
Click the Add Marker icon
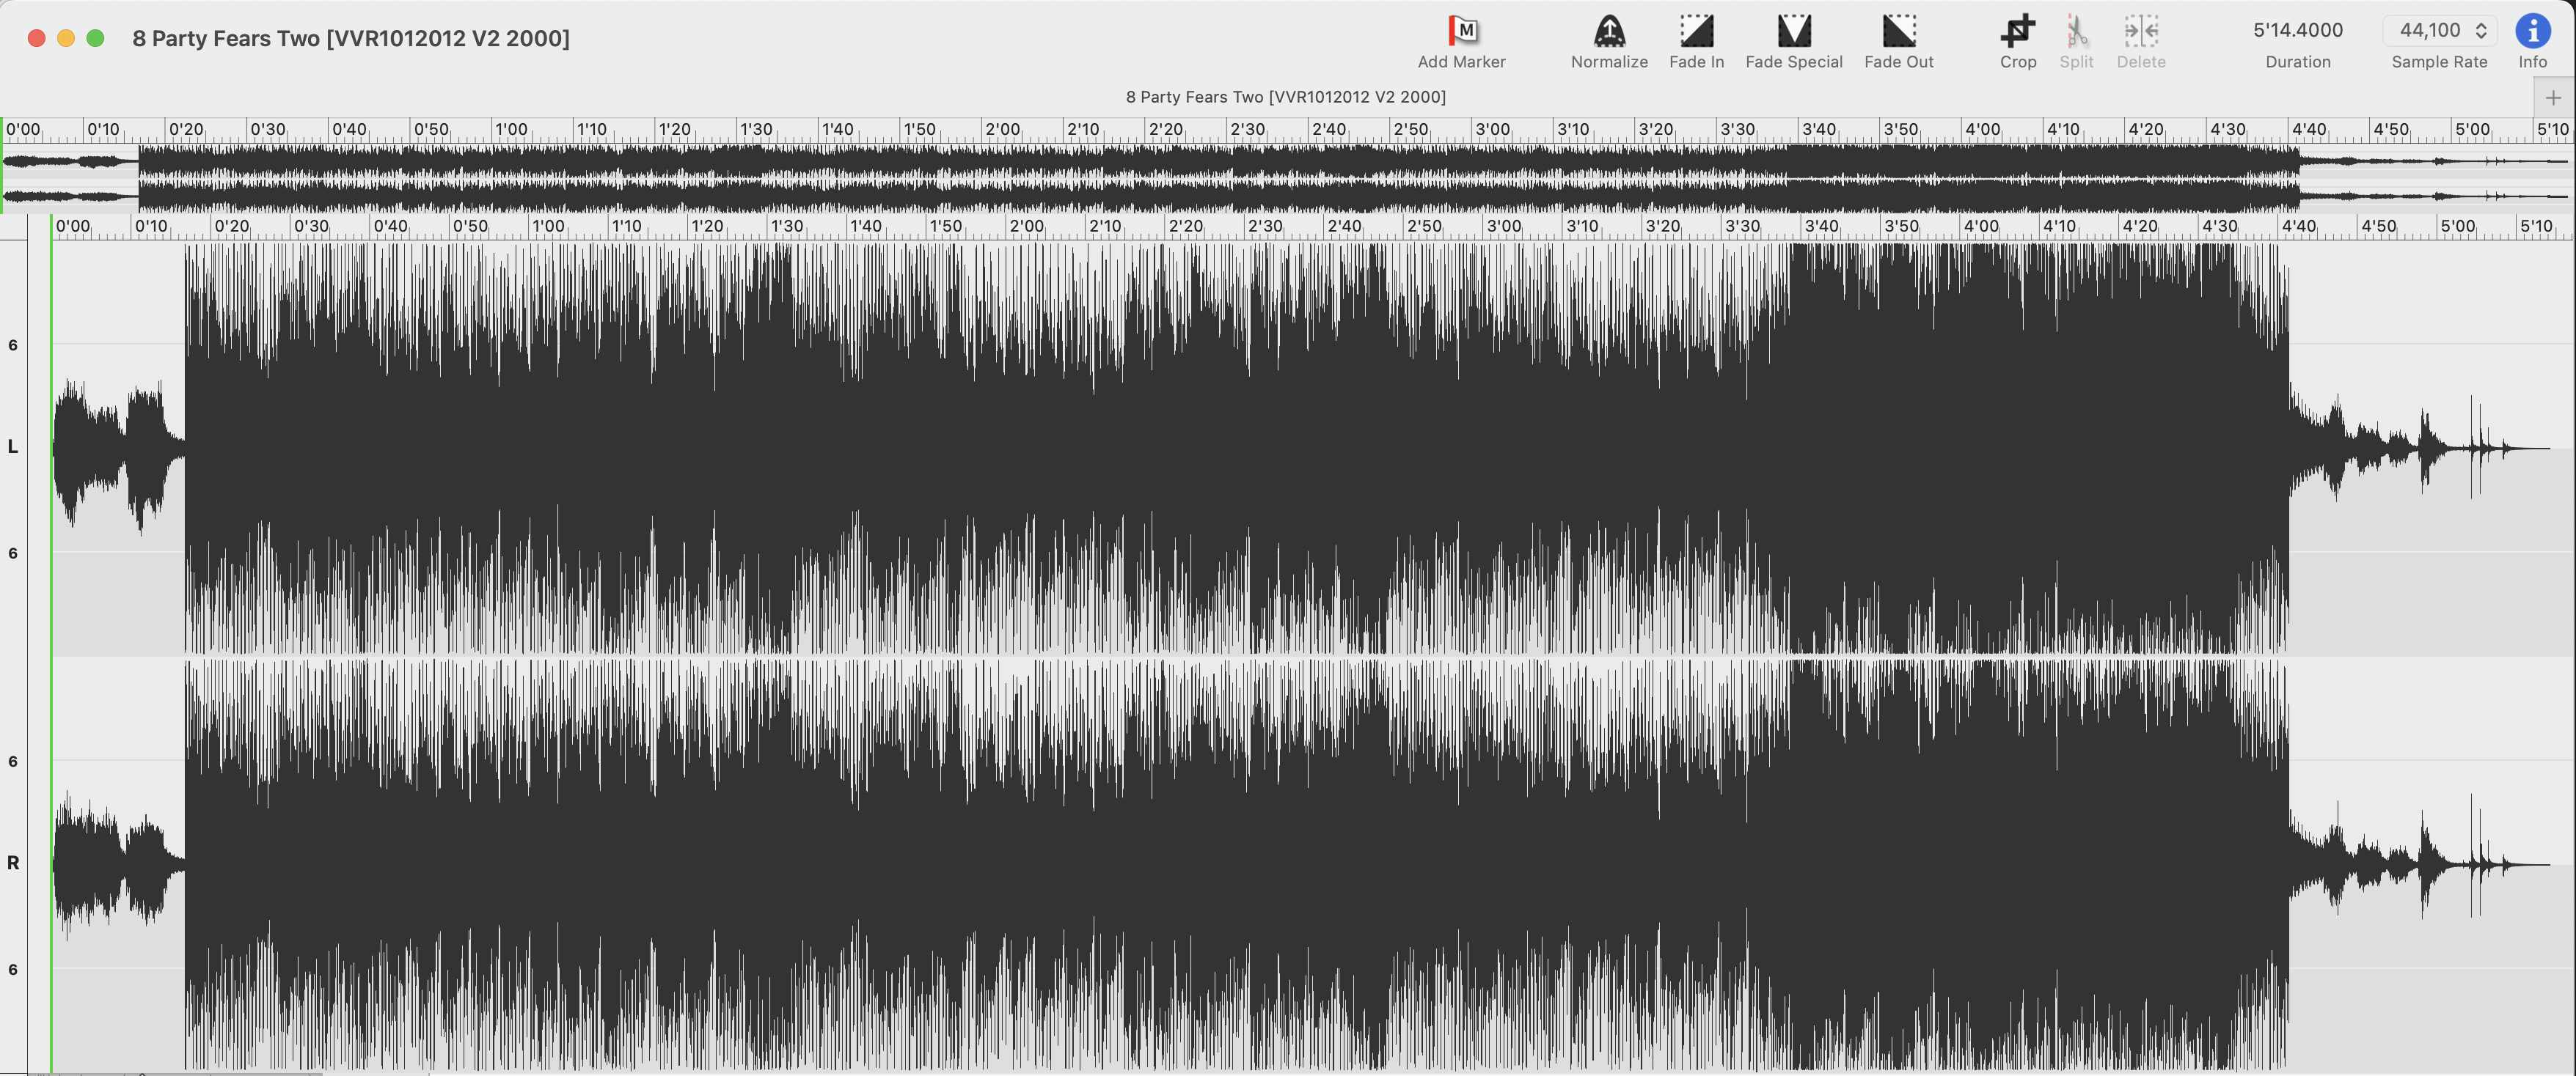(1462, 30)
